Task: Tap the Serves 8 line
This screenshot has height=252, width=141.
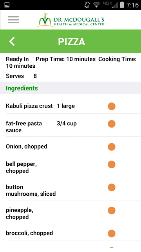Action: tap(22, 76)
